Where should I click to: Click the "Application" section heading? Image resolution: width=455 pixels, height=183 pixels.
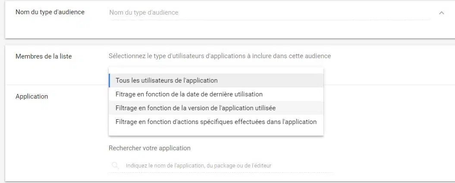tap(31, 96)
